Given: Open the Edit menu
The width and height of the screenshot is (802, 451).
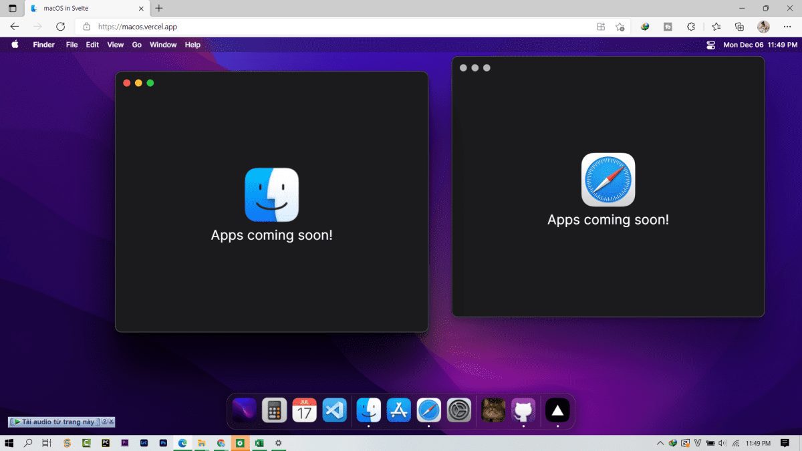Looking at the screenshot, I should [x=92, y=45].
